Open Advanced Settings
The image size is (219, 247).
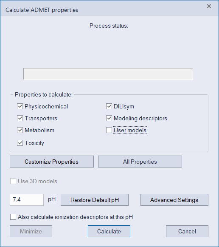coord(174,200)
